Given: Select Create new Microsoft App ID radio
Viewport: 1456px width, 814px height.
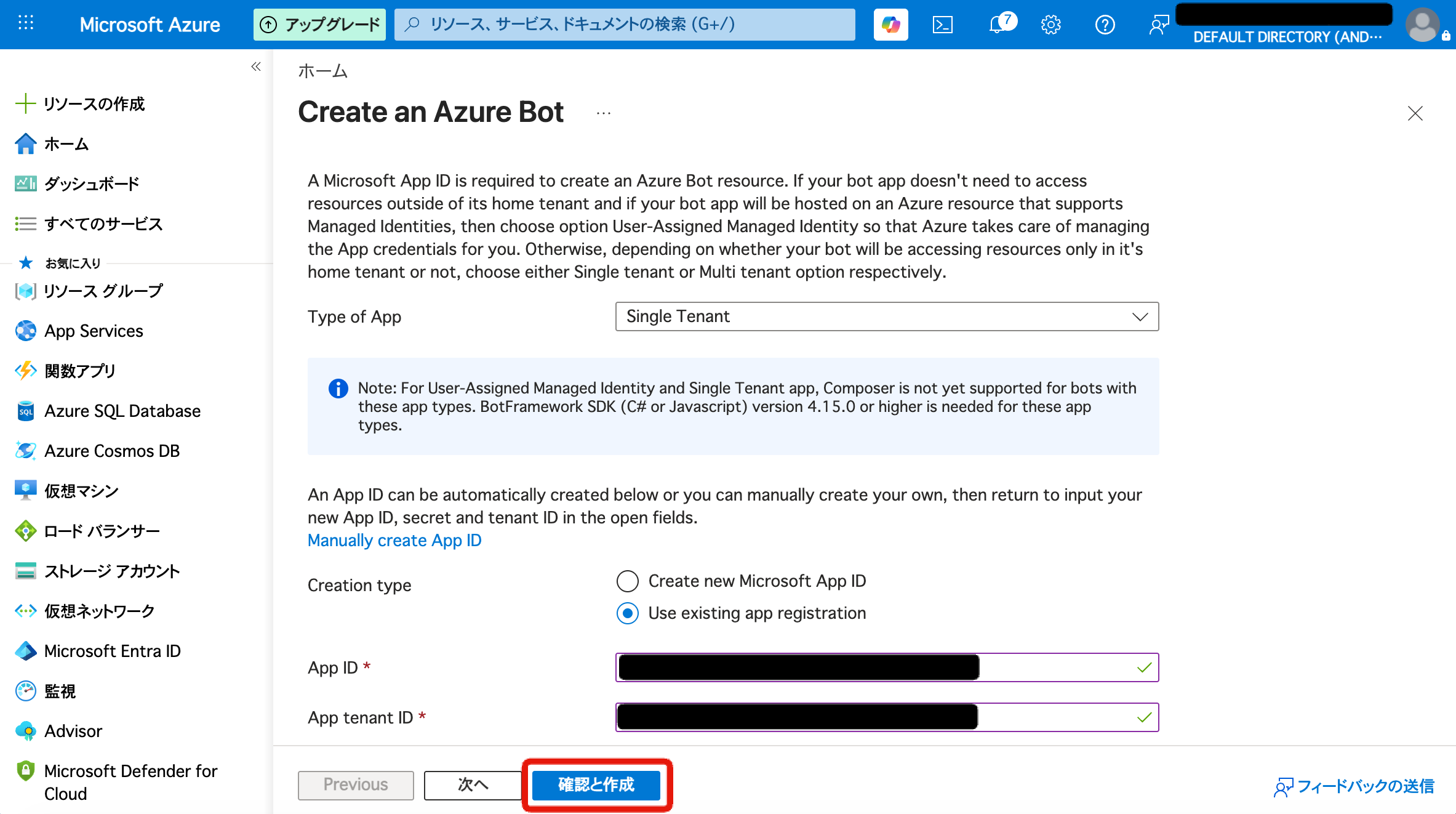Looking at the screenshot, I should pyautogui.click(x=627, y=581).
